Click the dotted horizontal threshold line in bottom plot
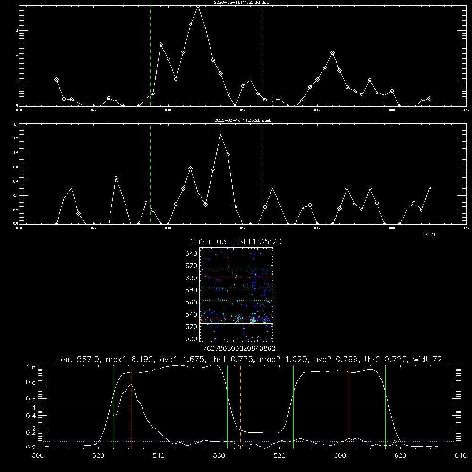472x472 pixels. pyautogui.click(x=249, y=441)
